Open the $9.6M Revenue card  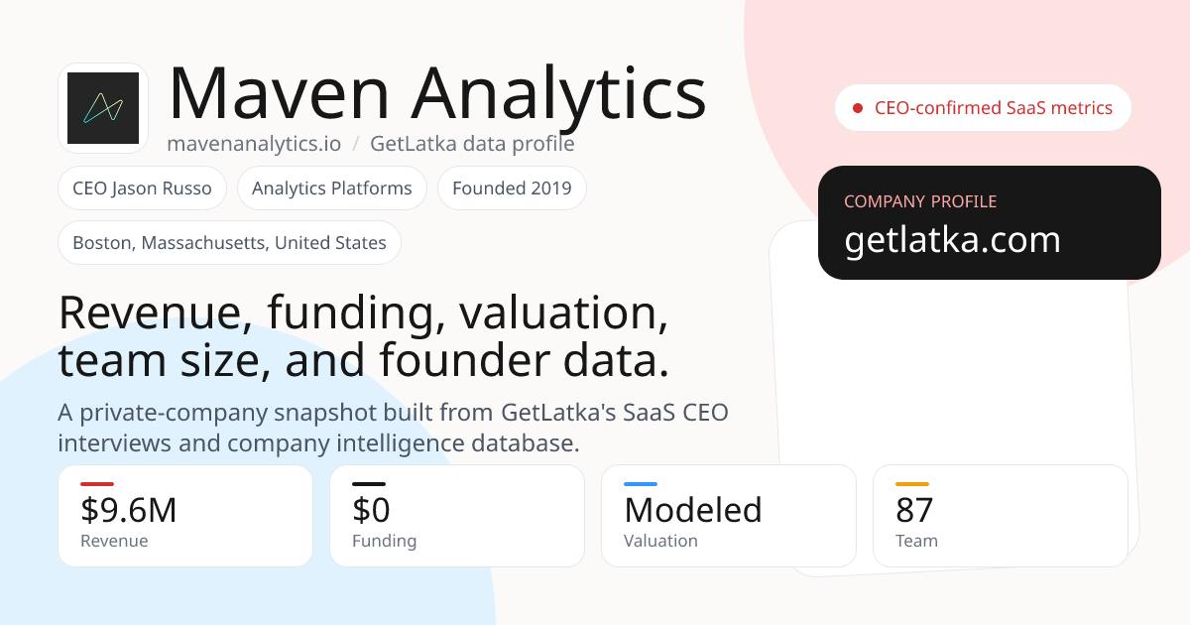click(x=185, y=516)
